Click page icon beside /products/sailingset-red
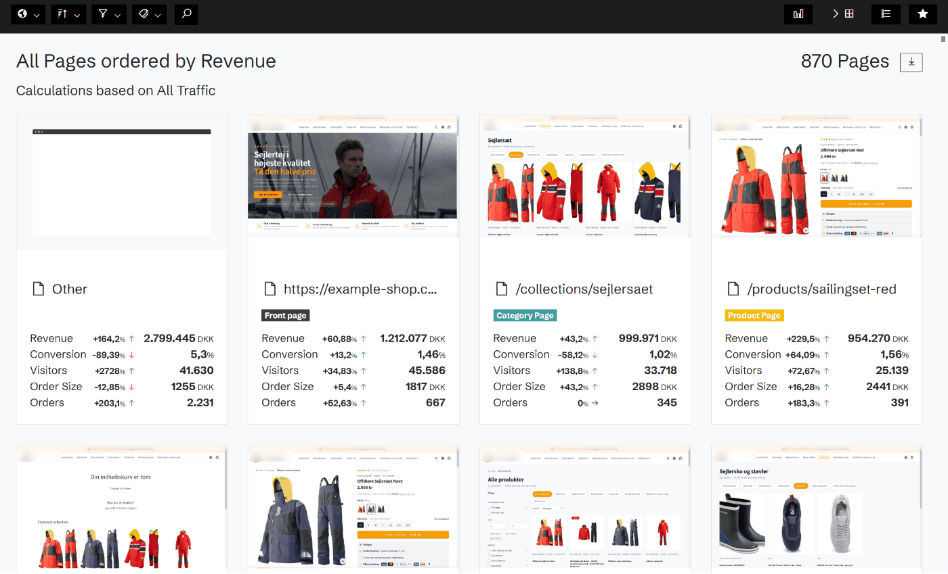This screenshot has width=948, height=574. click(733, 289)
